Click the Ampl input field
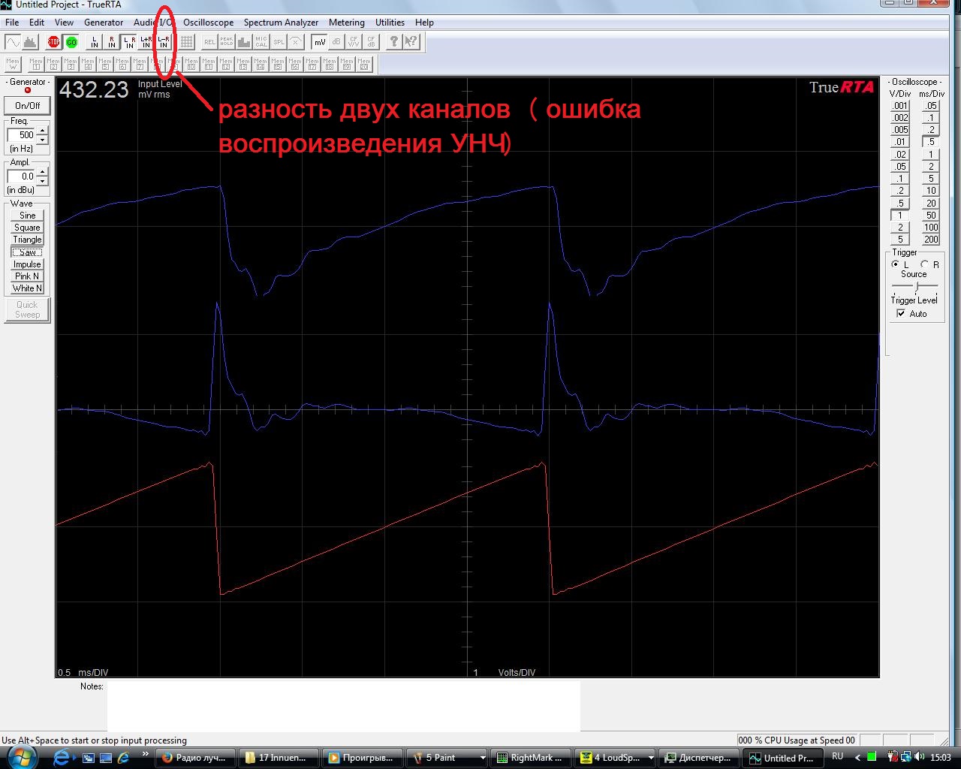 (22, 176)
